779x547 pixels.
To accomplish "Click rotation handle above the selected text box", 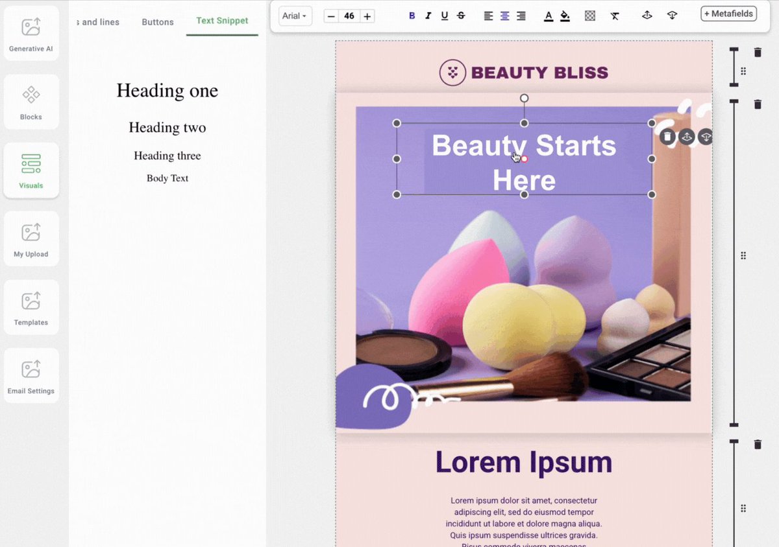I will click(525, 99).
